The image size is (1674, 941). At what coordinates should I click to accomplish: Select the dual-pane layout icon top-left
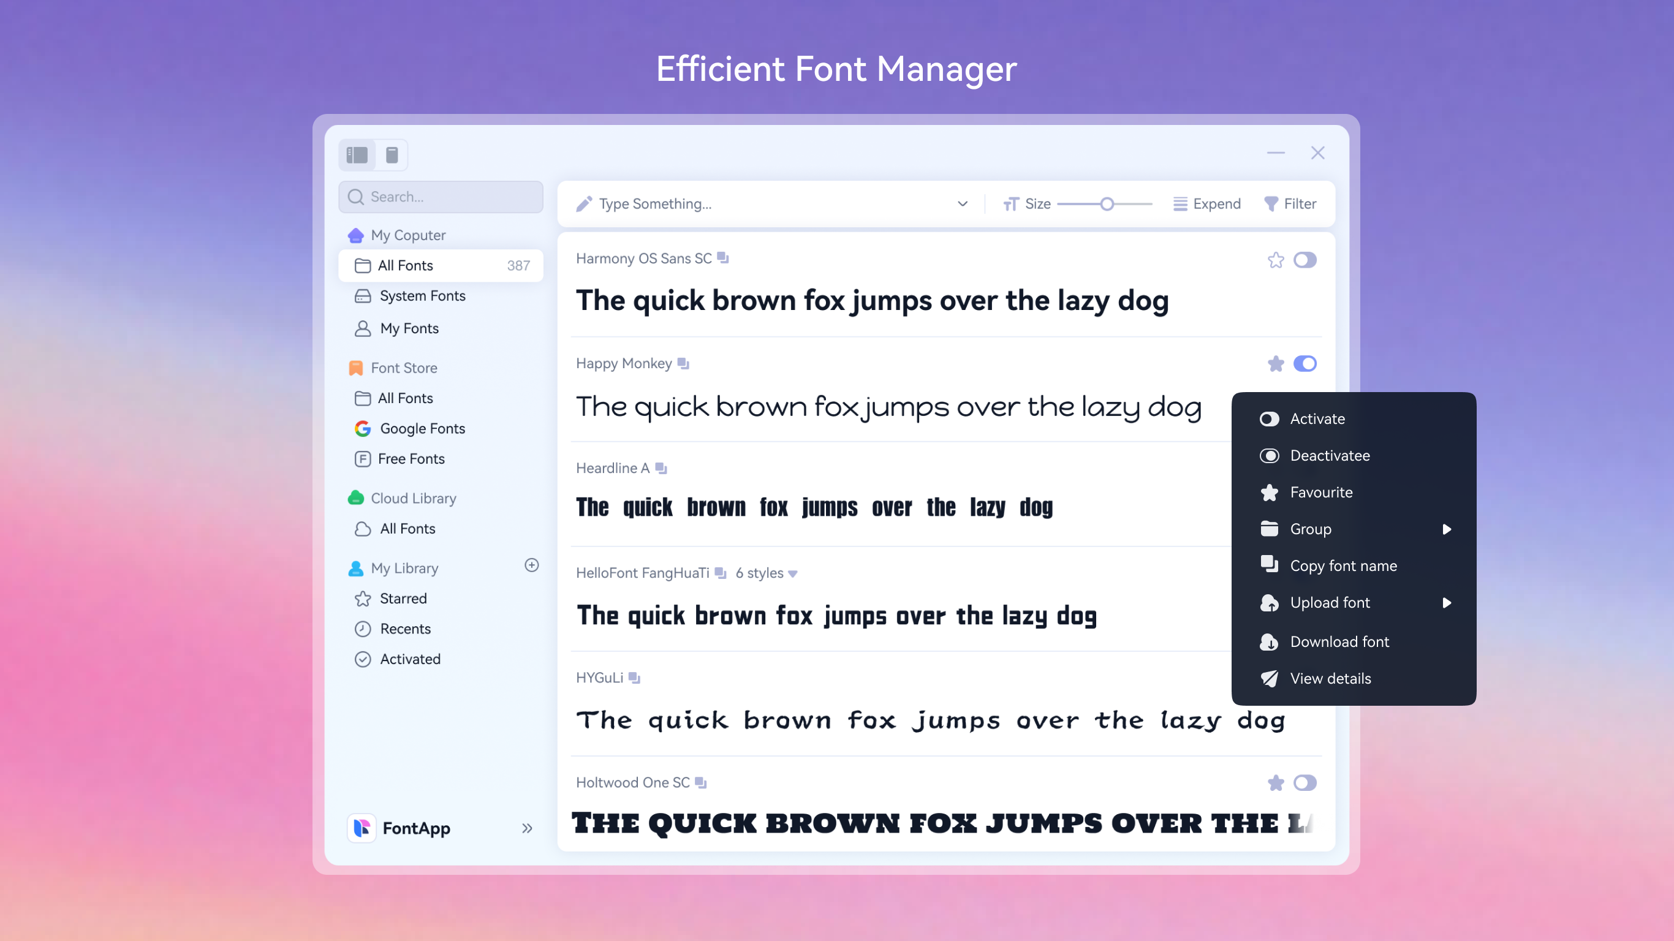(x=356, y=154)
